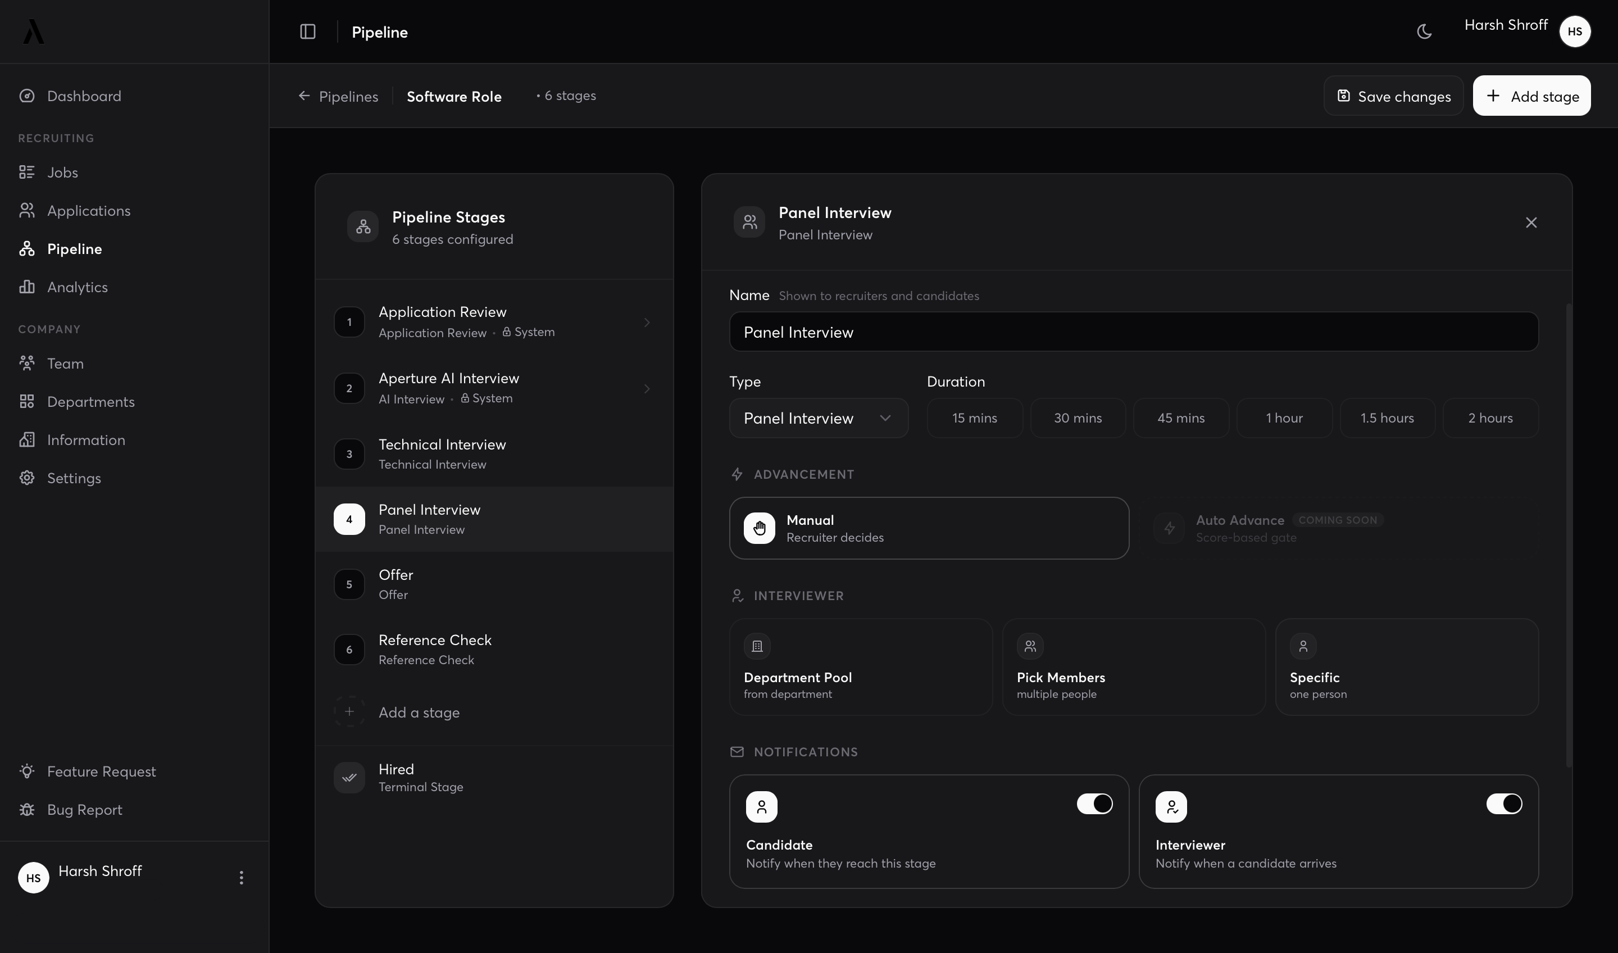
Task: Select the Technical Interview stage
Action: [x=494, y=454]
